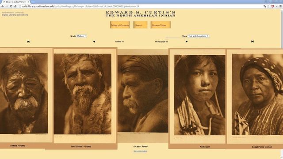The height and width of the screenshot is (159, 283).
Task: Open the Scale dropdown set to Medium
Action: click(81, 36)
